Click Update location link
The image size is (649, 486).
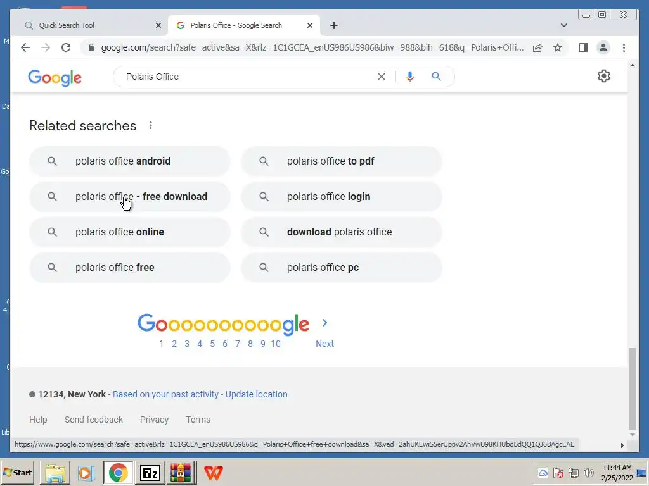(x=256, y=394)
